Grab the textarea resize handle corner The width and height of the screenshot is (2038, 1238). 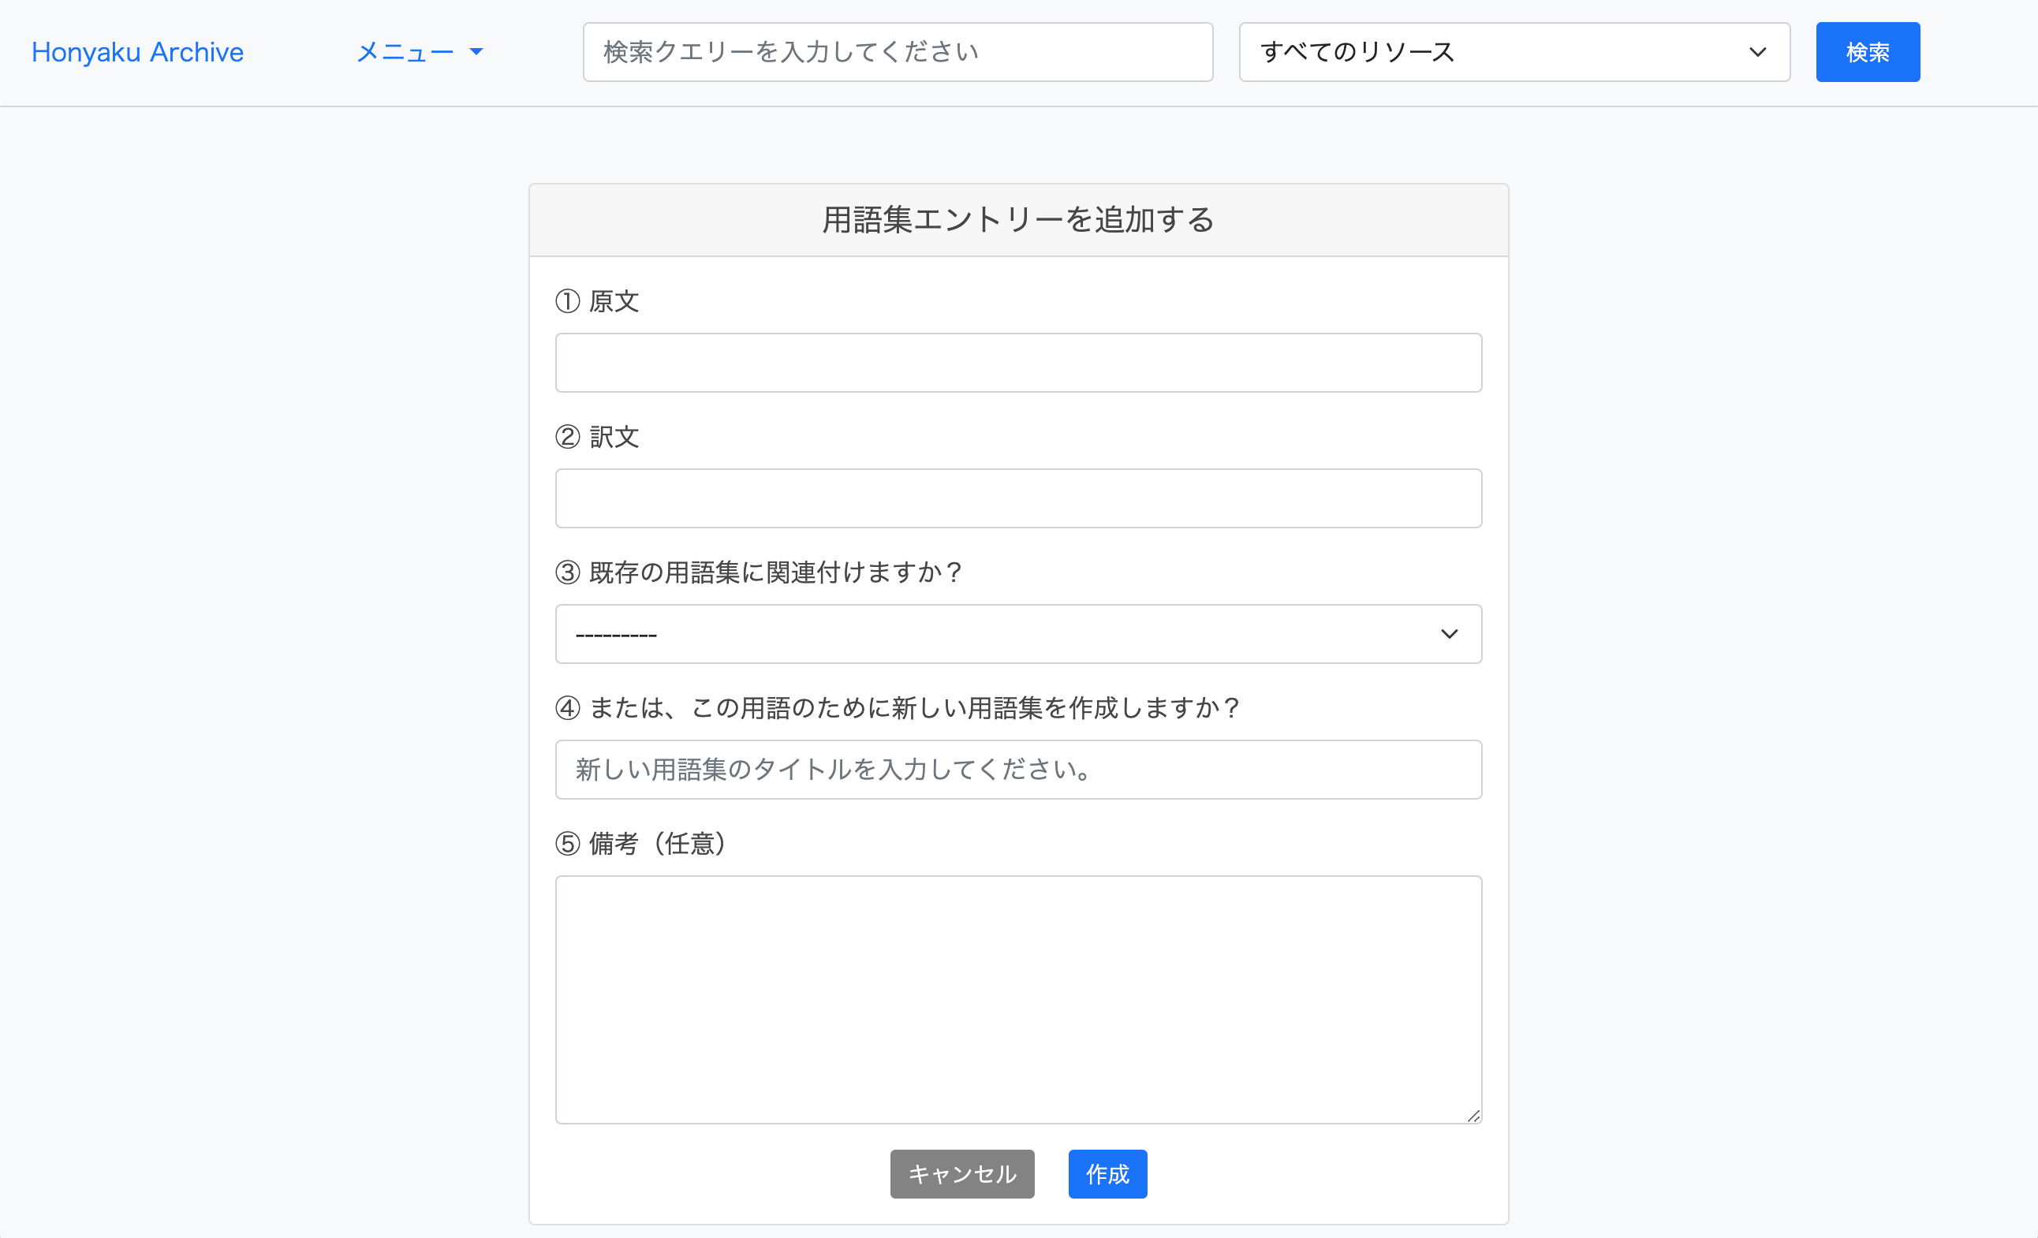coord(1474,1117)
